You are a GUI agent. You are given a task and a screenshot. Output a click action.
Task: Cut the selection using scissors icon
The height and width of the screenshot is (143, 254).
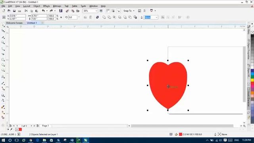pyautogui.click(x=26, y=11)
